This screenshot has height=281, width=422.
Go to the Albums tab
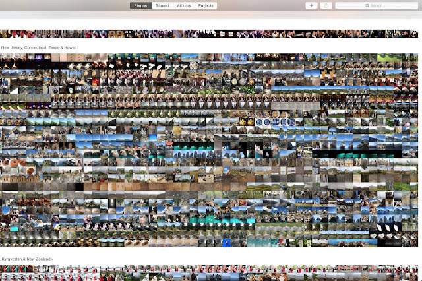(x=184, y=5)
